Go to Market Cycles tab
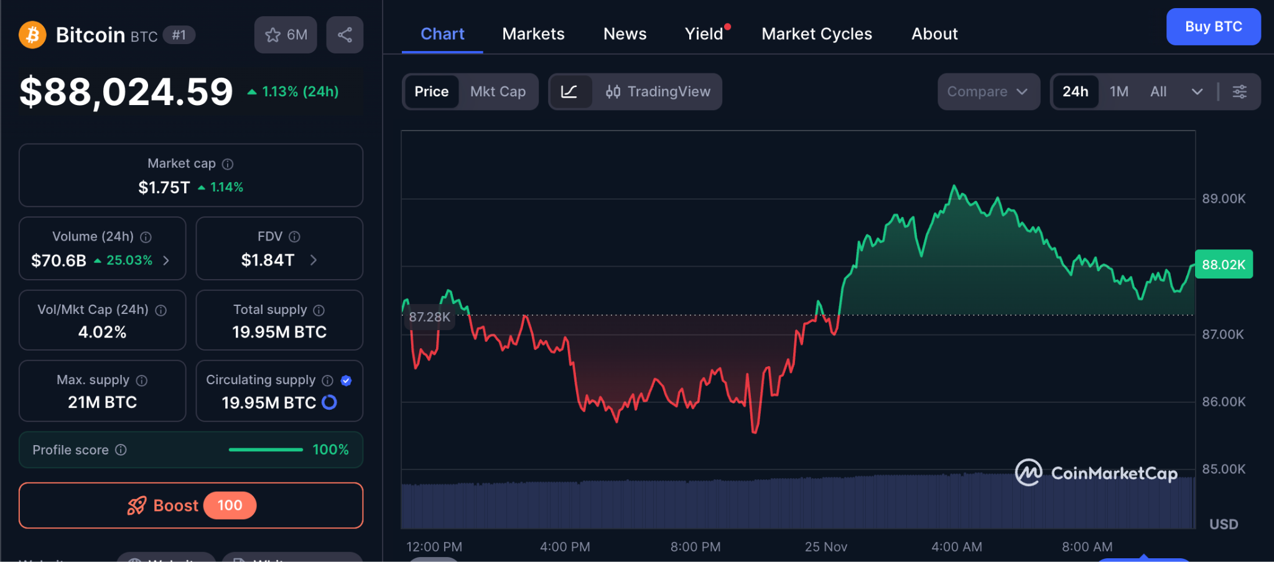 coord(816,34)
